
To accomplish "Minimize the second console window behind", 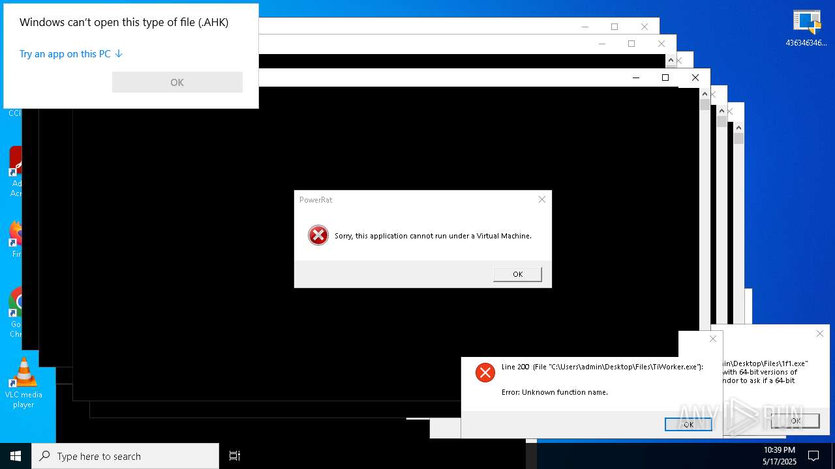I will (x=601, y=44).
